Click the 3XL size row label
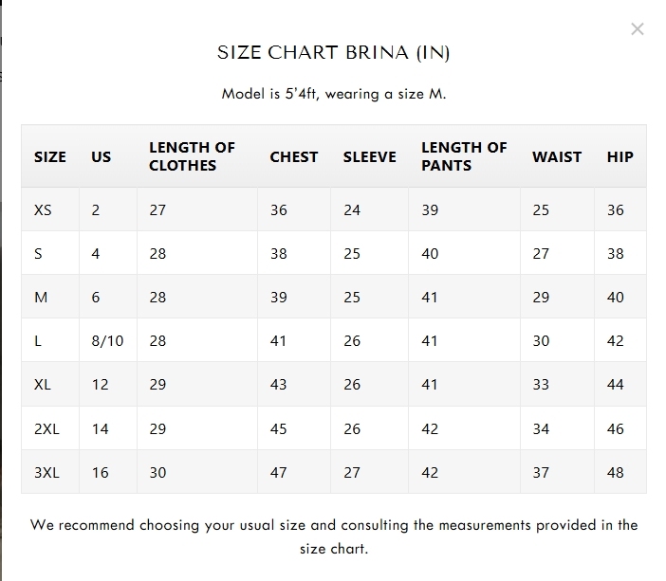The width and height of the screenshot is (666, 581). pos(46,472)
